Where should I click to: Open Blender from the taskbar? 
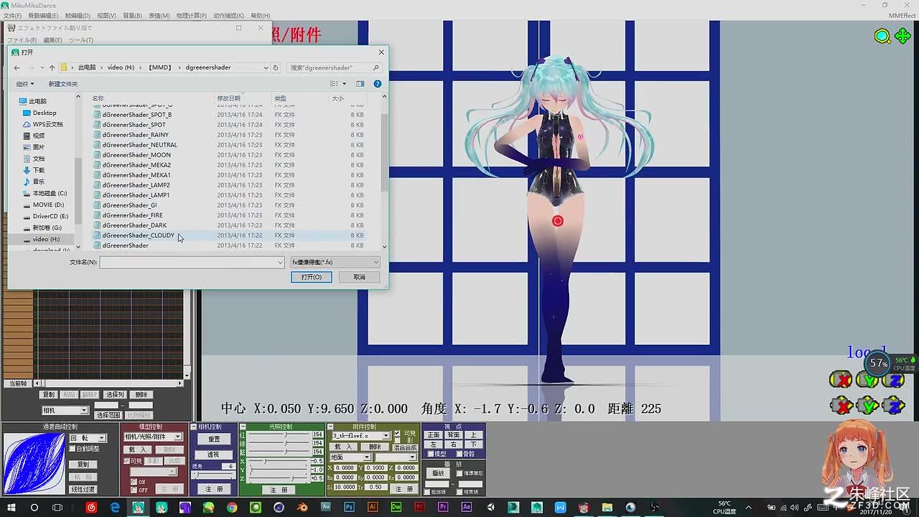[x=302, y=508]
